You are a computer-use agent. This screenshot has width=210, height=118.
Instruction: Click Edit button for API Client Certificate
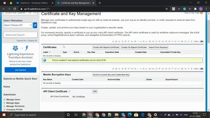[95, 91]
